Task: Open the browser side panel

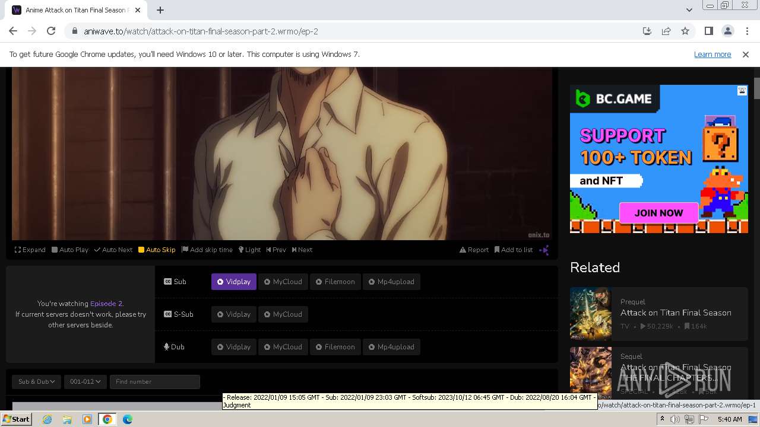Action: tap(709, 31)
